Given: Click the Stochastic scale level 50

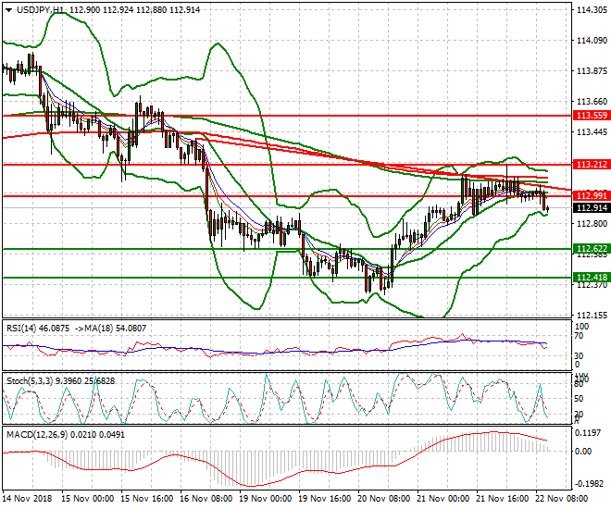Looking at the screenshot, I should [580, 399].
